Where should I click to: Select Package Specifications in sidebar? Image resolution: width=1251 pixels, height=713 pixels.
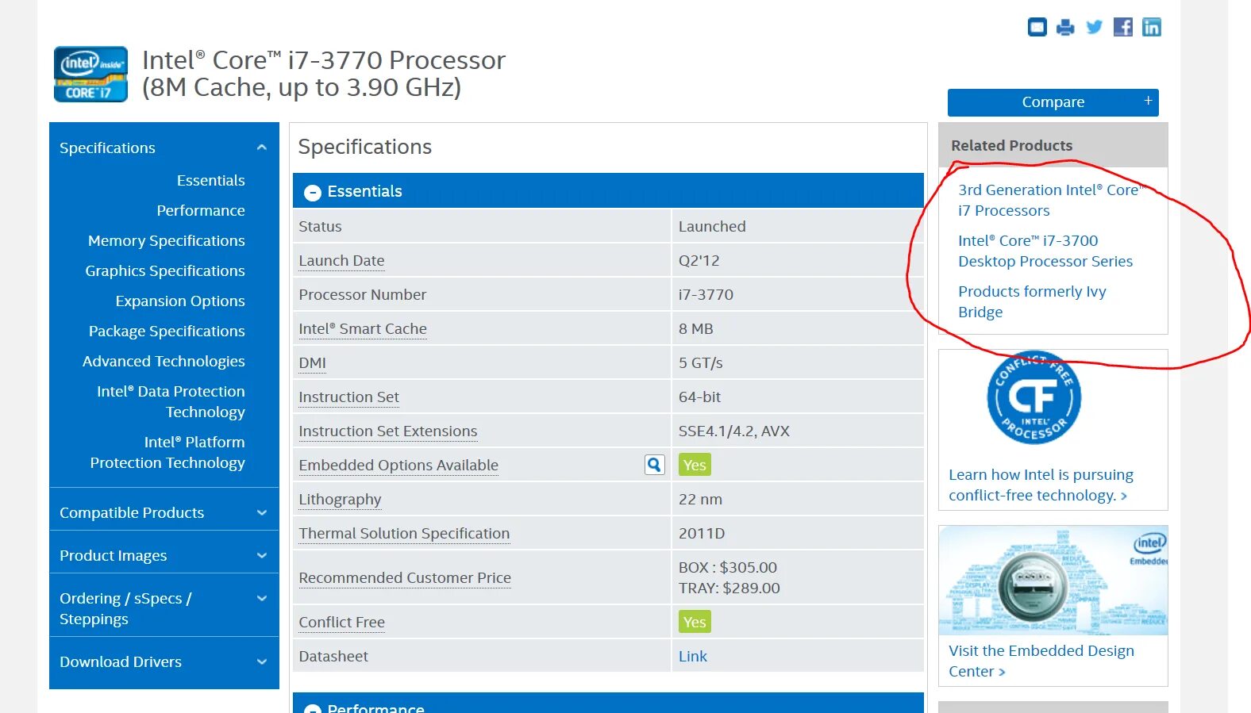[167, 332]
